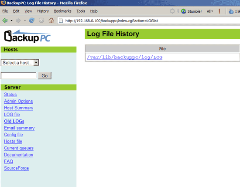Click the Stop loading icon

(41, 20)
